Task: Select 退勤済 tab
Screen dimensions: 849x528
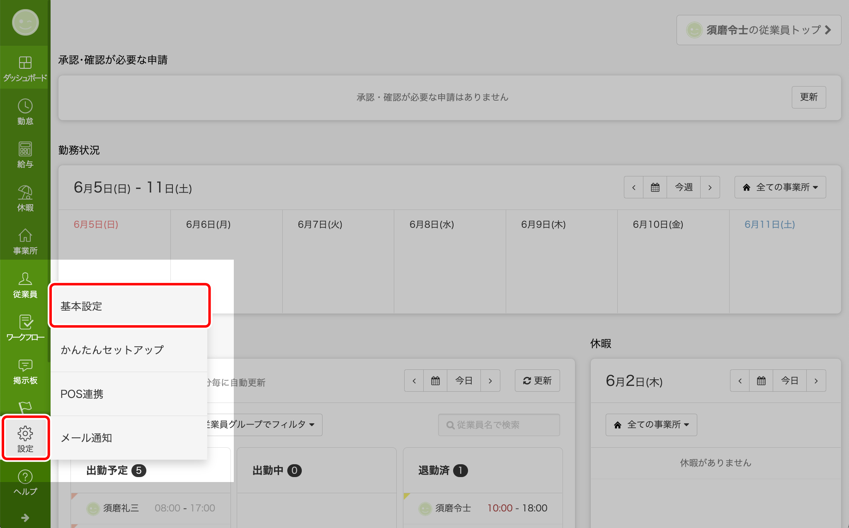Action: (x=483, y=470)
